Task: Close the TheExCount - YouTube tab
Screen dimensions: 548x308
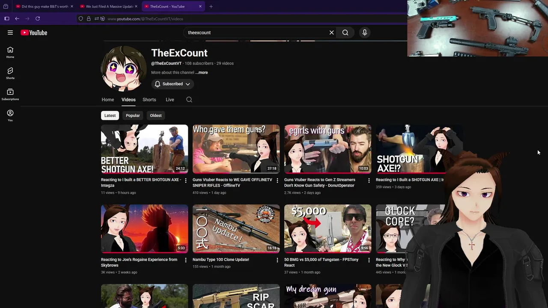Action: point(200,6)
